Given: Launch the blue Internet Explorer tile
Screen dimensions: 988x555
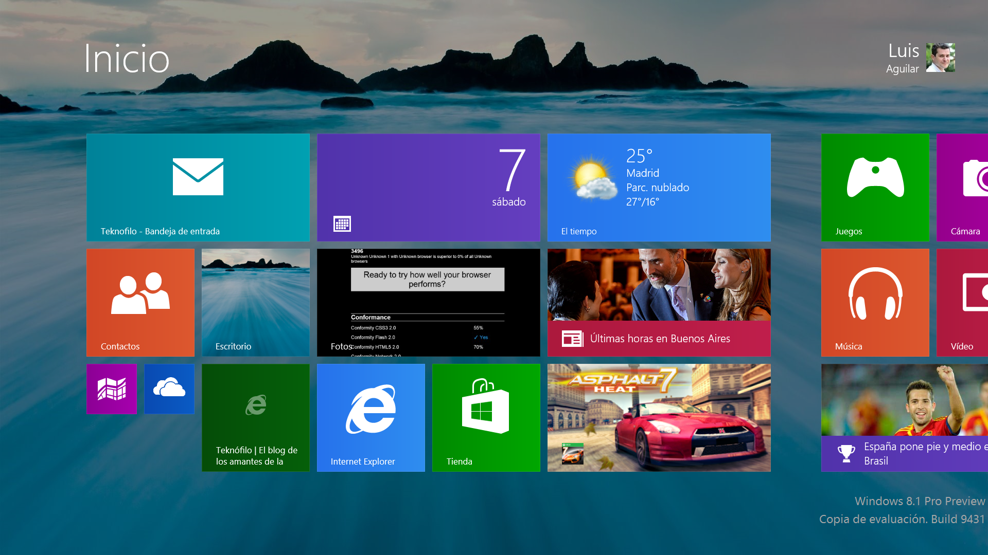Looking at the screenshot, I should 371,418.
